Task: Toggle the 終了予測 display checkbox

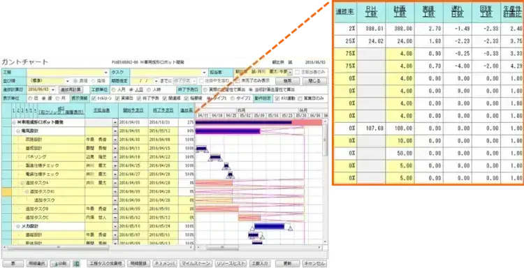Action: [x=139, y=98]
